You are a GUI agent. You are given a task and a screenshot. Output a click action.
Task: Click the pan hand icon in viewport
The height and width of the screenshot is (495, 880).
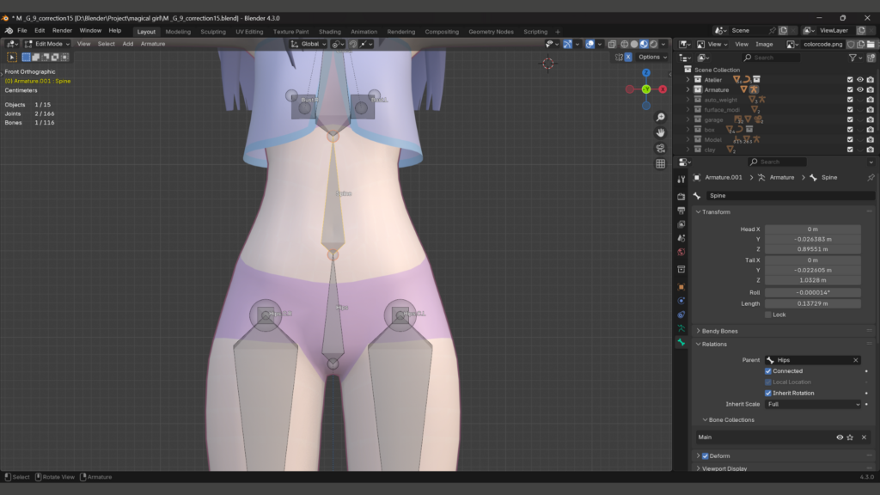pyautogui.click(x=660, y=132)
